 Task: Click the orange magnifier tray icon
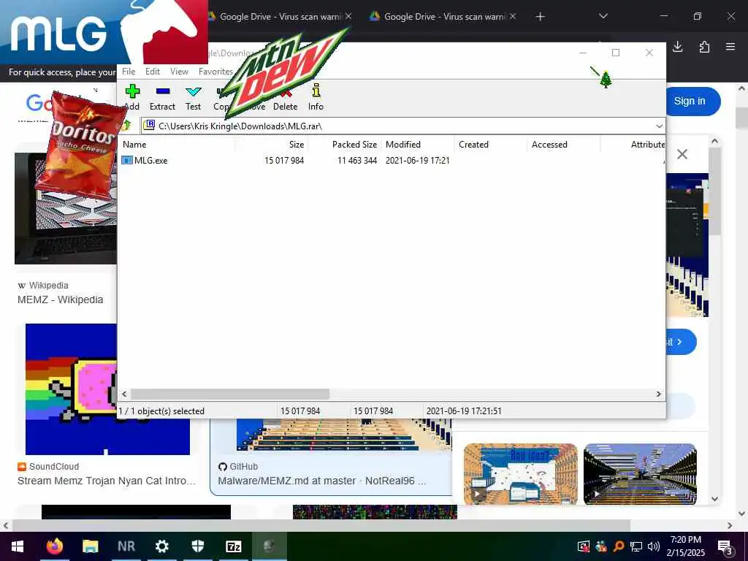click(619, 546)
